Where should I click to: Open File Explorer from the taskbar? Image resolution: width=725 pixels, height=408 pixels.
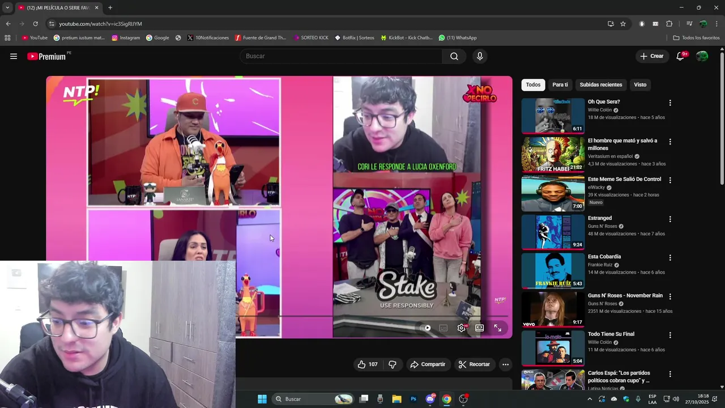click(x=396, y=399)
